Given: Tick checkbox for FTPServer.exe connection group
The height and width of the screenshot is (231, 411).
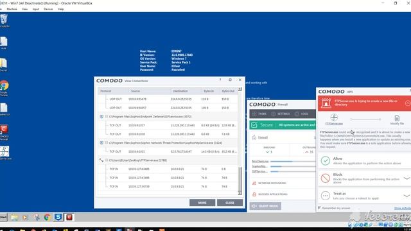Looking at the screenshot, I should click(107, 160).
